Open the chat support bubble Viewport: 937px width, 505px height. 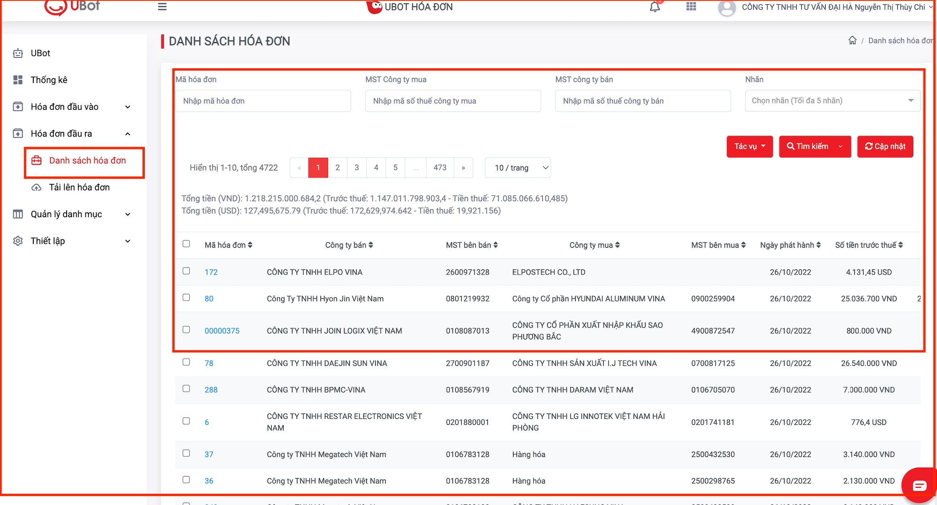coord(919,485)
